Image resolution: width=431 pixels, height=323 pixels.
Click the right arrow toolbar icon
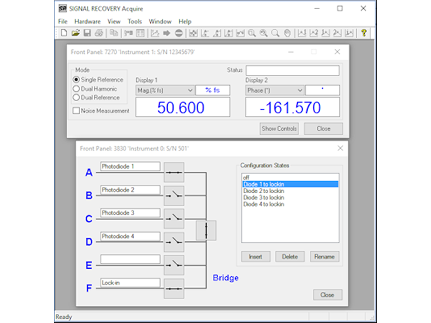[x=166, y=33]
